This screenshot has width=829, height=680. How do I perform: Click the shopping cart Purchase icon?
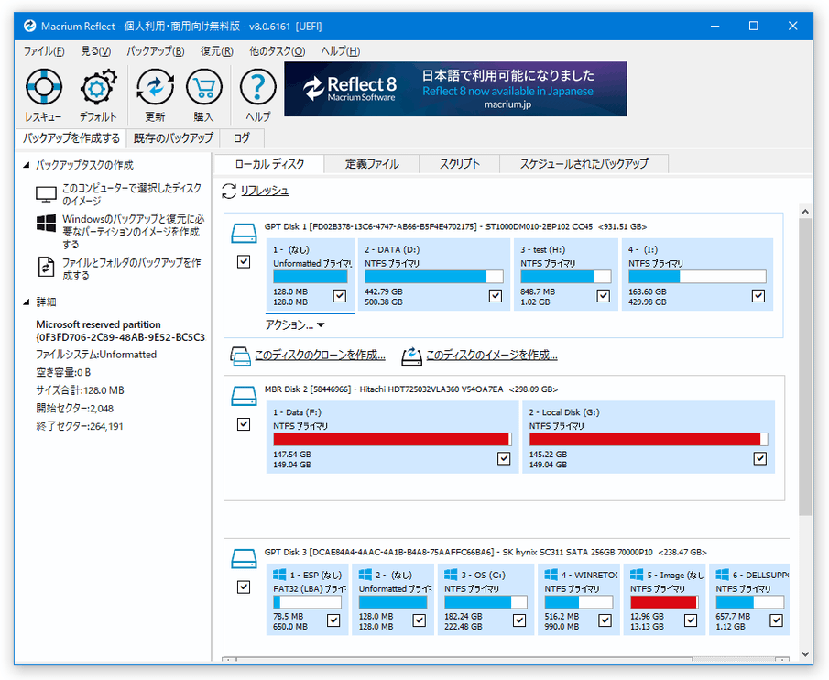(x=203, y=87)
